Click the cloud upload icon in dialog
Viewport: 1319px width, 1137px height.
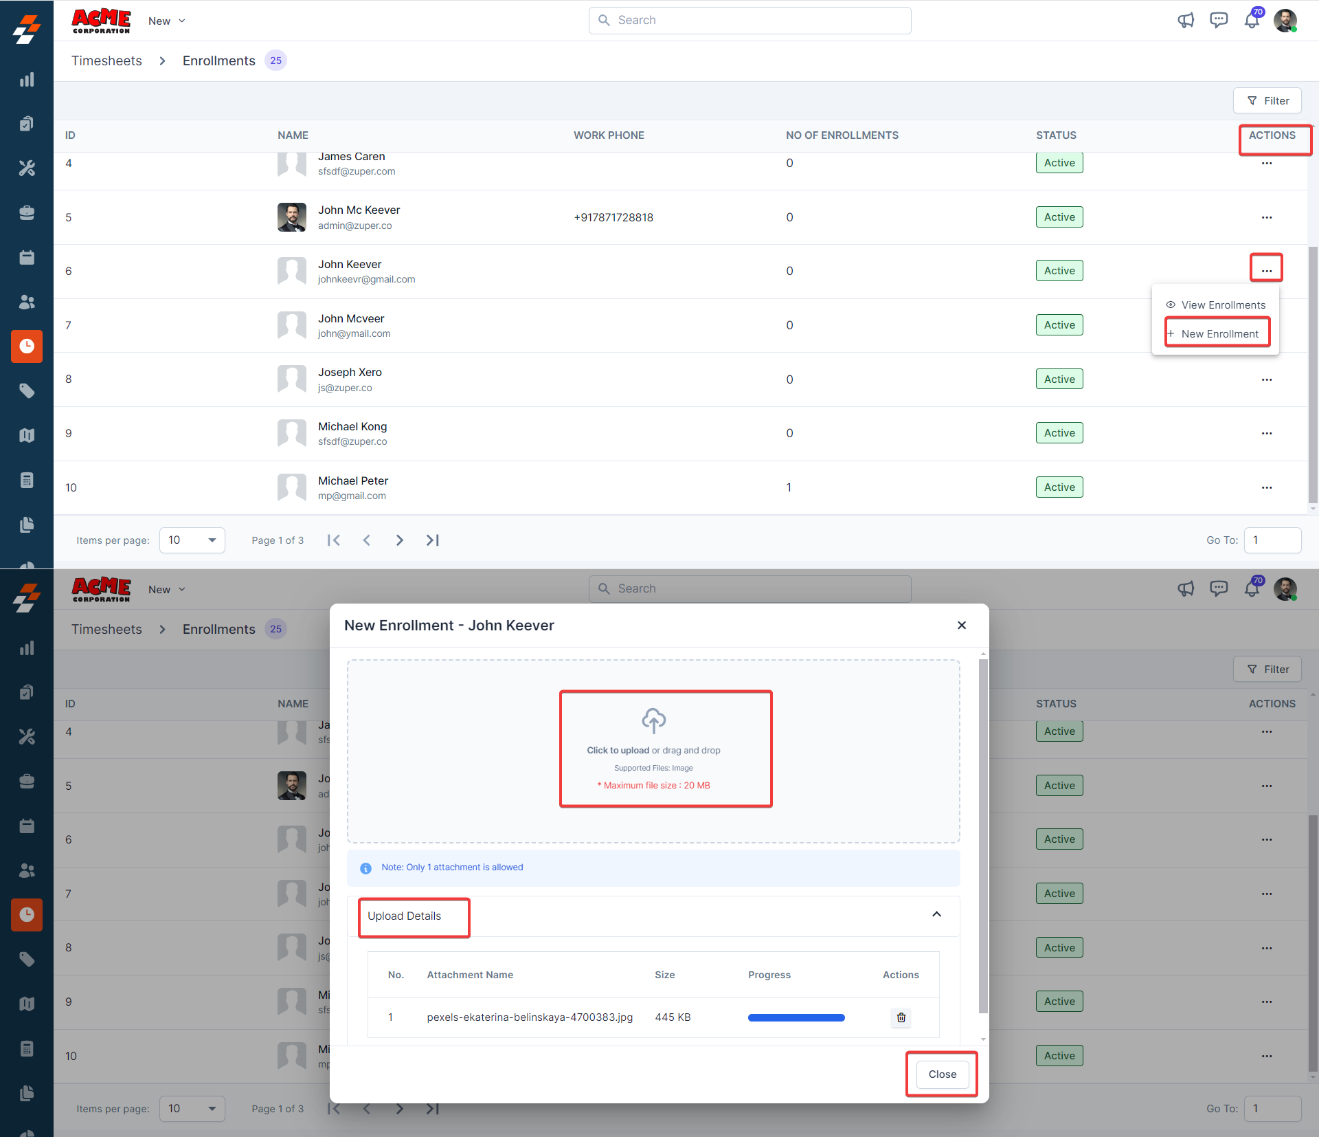coord(653,720)
